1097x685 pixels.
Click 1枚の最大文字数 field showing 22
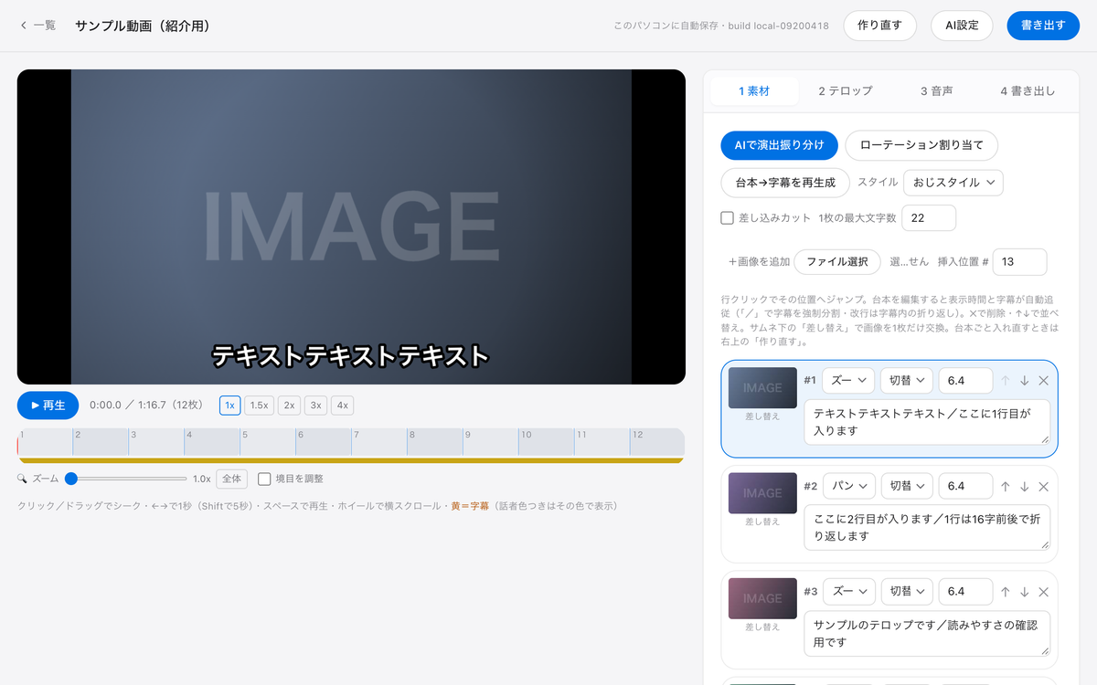pyautogui.click(x=929, y=218)
